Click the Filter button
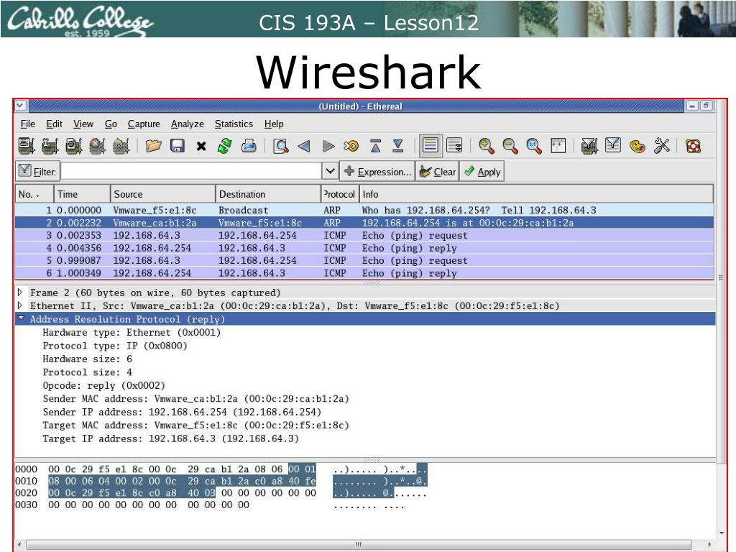Viewport: 736px width, 552px height. tap(37, 171)
